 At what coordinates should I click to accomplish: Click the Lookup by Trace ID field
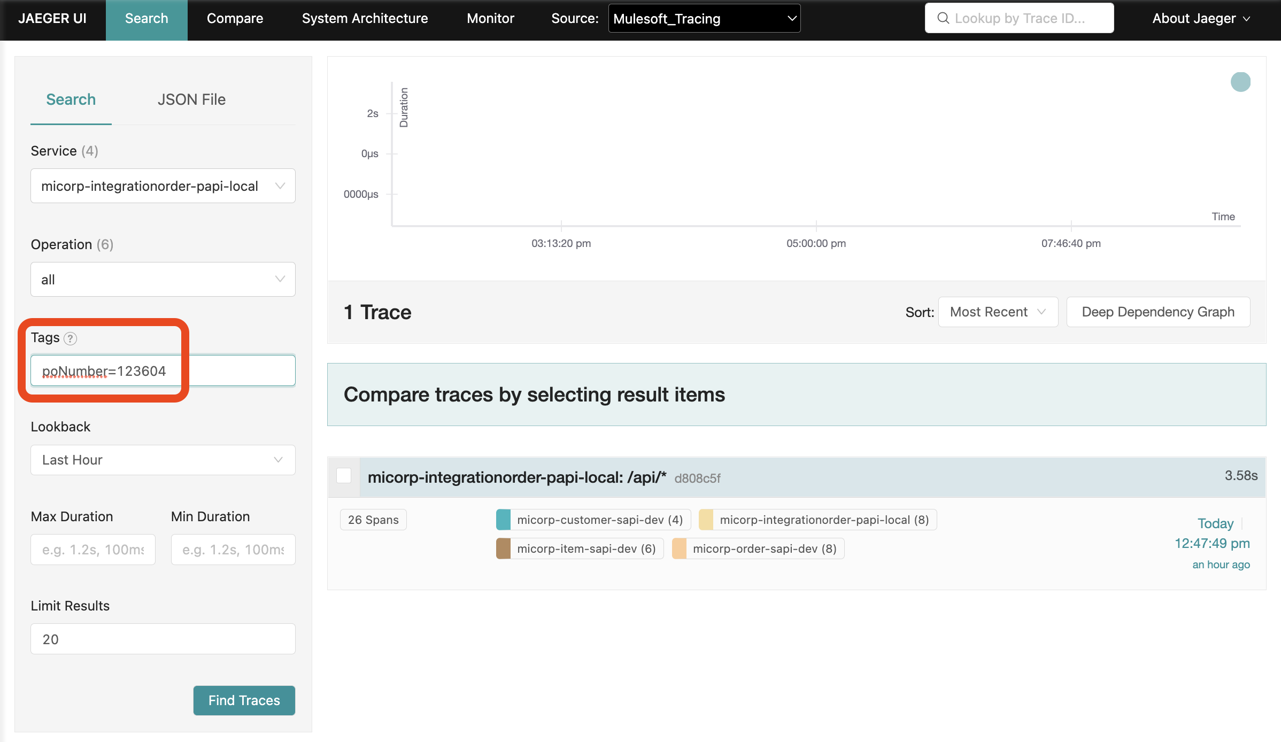(x=1021, y=18)
